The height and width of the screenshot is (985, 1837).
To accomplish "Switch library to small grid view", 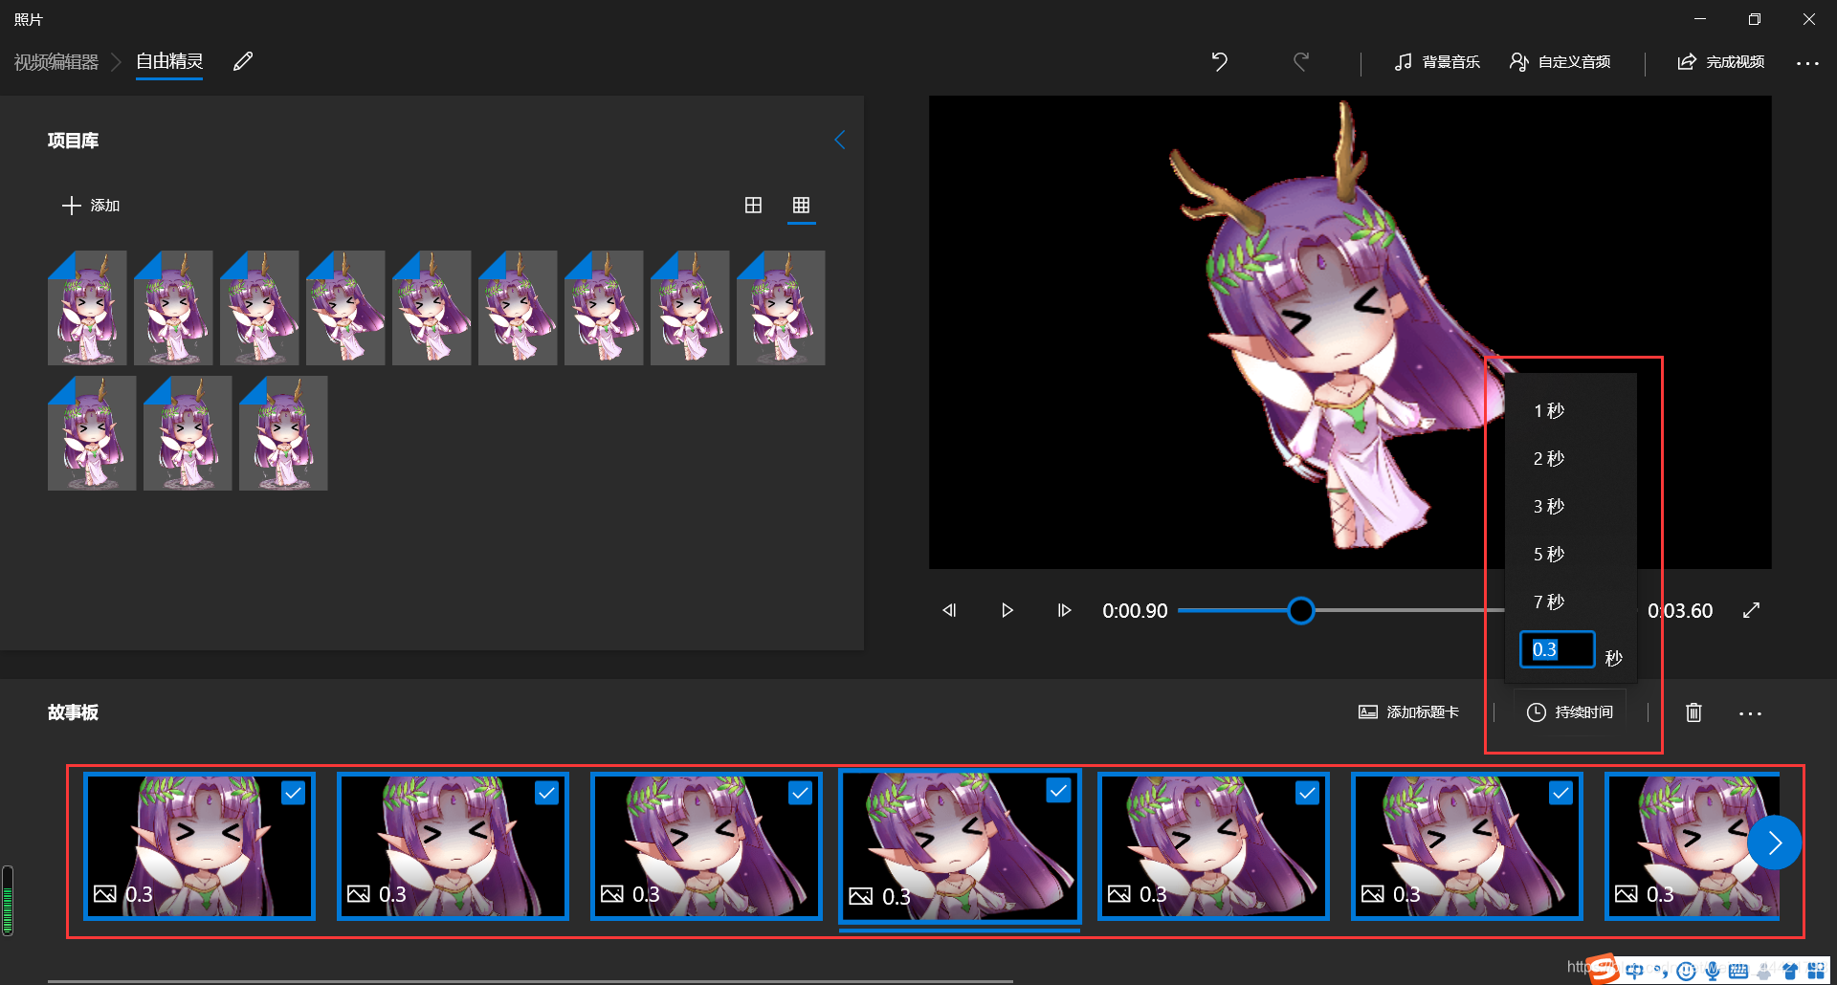I will pyautogui.click(x=801, y=205).
